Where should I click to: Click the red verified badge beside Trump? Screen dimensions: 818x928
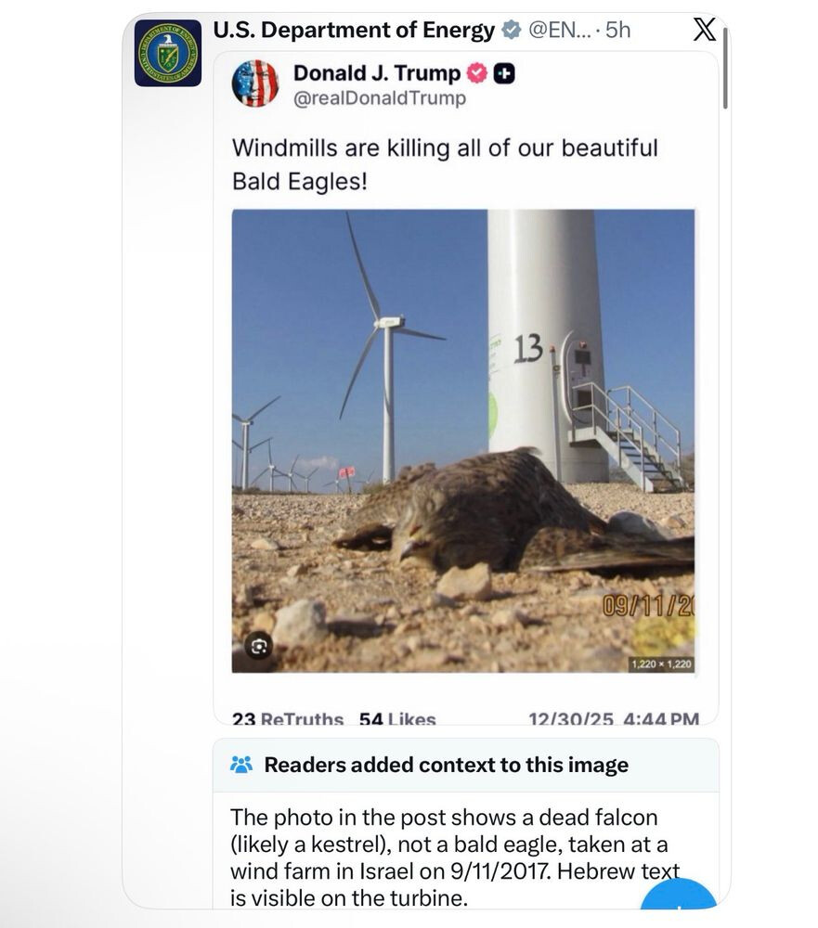tap(477, 73)
